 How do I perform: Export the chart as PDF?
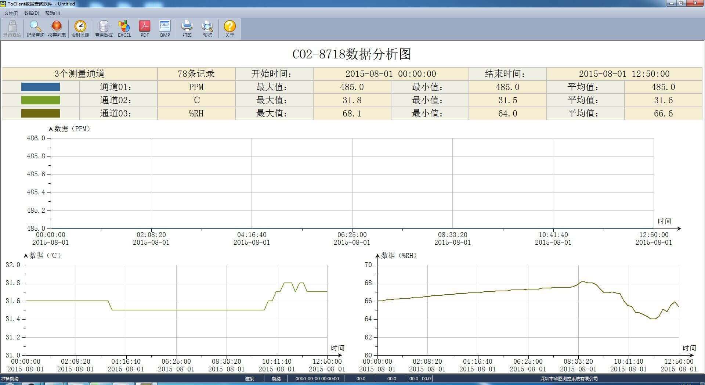145,29
